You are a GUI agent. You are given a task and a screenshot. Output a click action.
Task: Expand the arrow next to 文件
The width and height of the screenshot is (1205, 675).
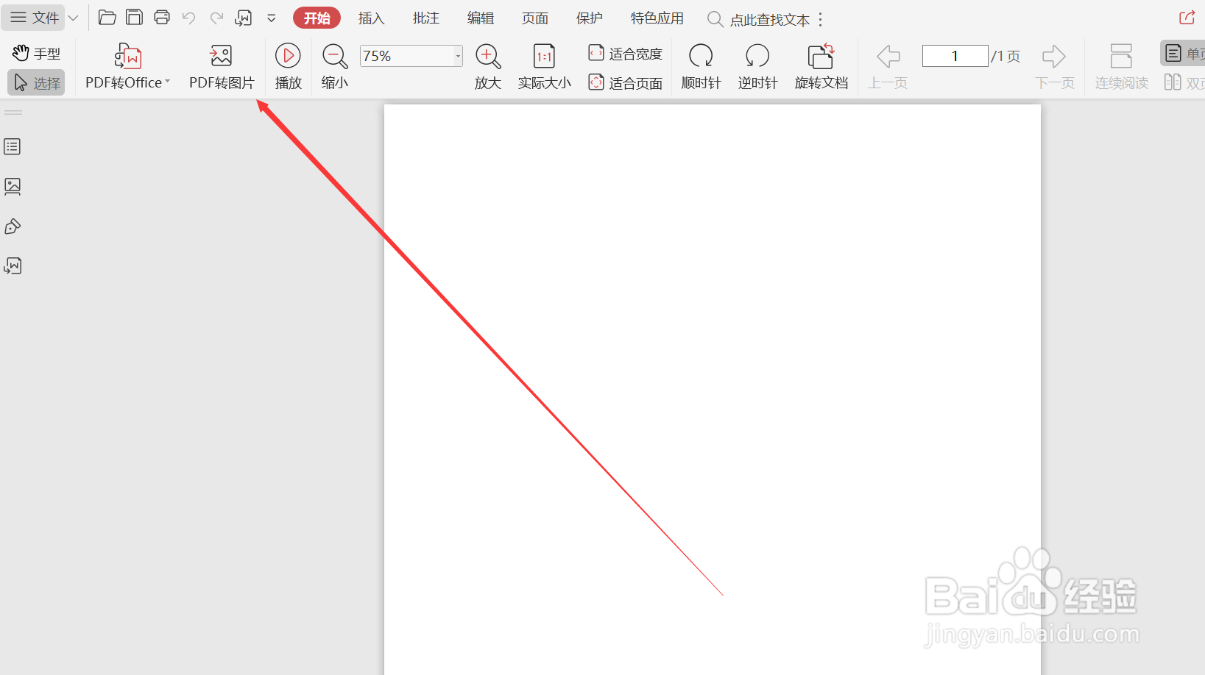tap(73, 18)
